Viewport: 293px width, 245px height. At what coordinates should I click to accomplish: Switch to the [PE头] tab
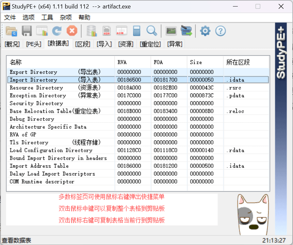click(34, 44)
